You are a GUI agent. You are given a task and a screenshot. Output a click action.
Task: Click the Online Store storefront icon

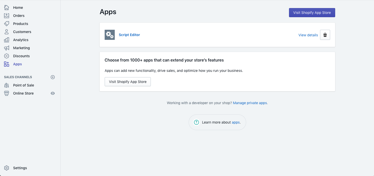point(7,93)
